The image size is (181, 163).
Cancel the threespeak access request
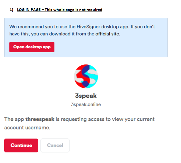click(55, 145)
